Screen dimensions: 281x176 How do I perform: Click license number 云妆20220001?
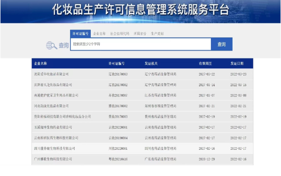pyautogui.click(x=118, y=127)
